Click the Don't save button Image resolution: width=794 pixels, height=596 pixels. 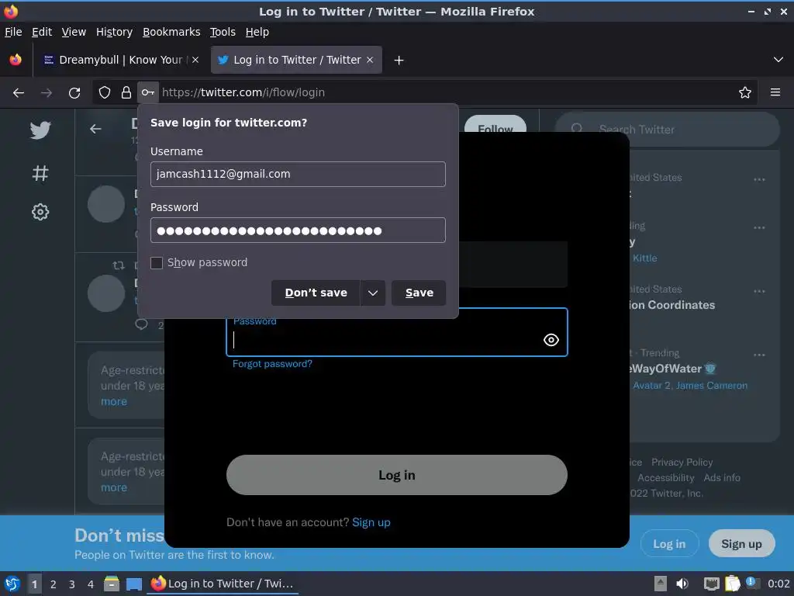click(x=316, y=293)
